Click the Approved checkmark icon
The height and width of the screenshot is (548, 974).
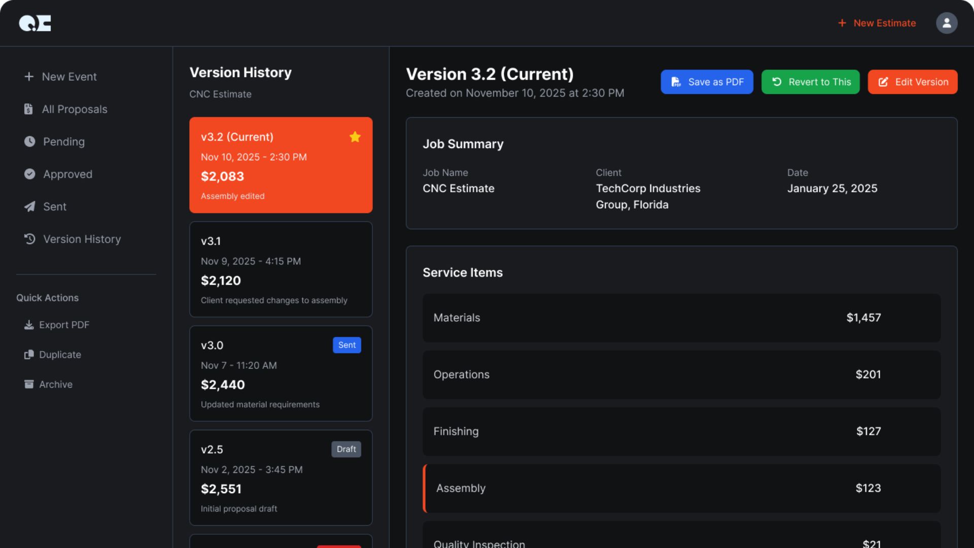tap(30, 174)
